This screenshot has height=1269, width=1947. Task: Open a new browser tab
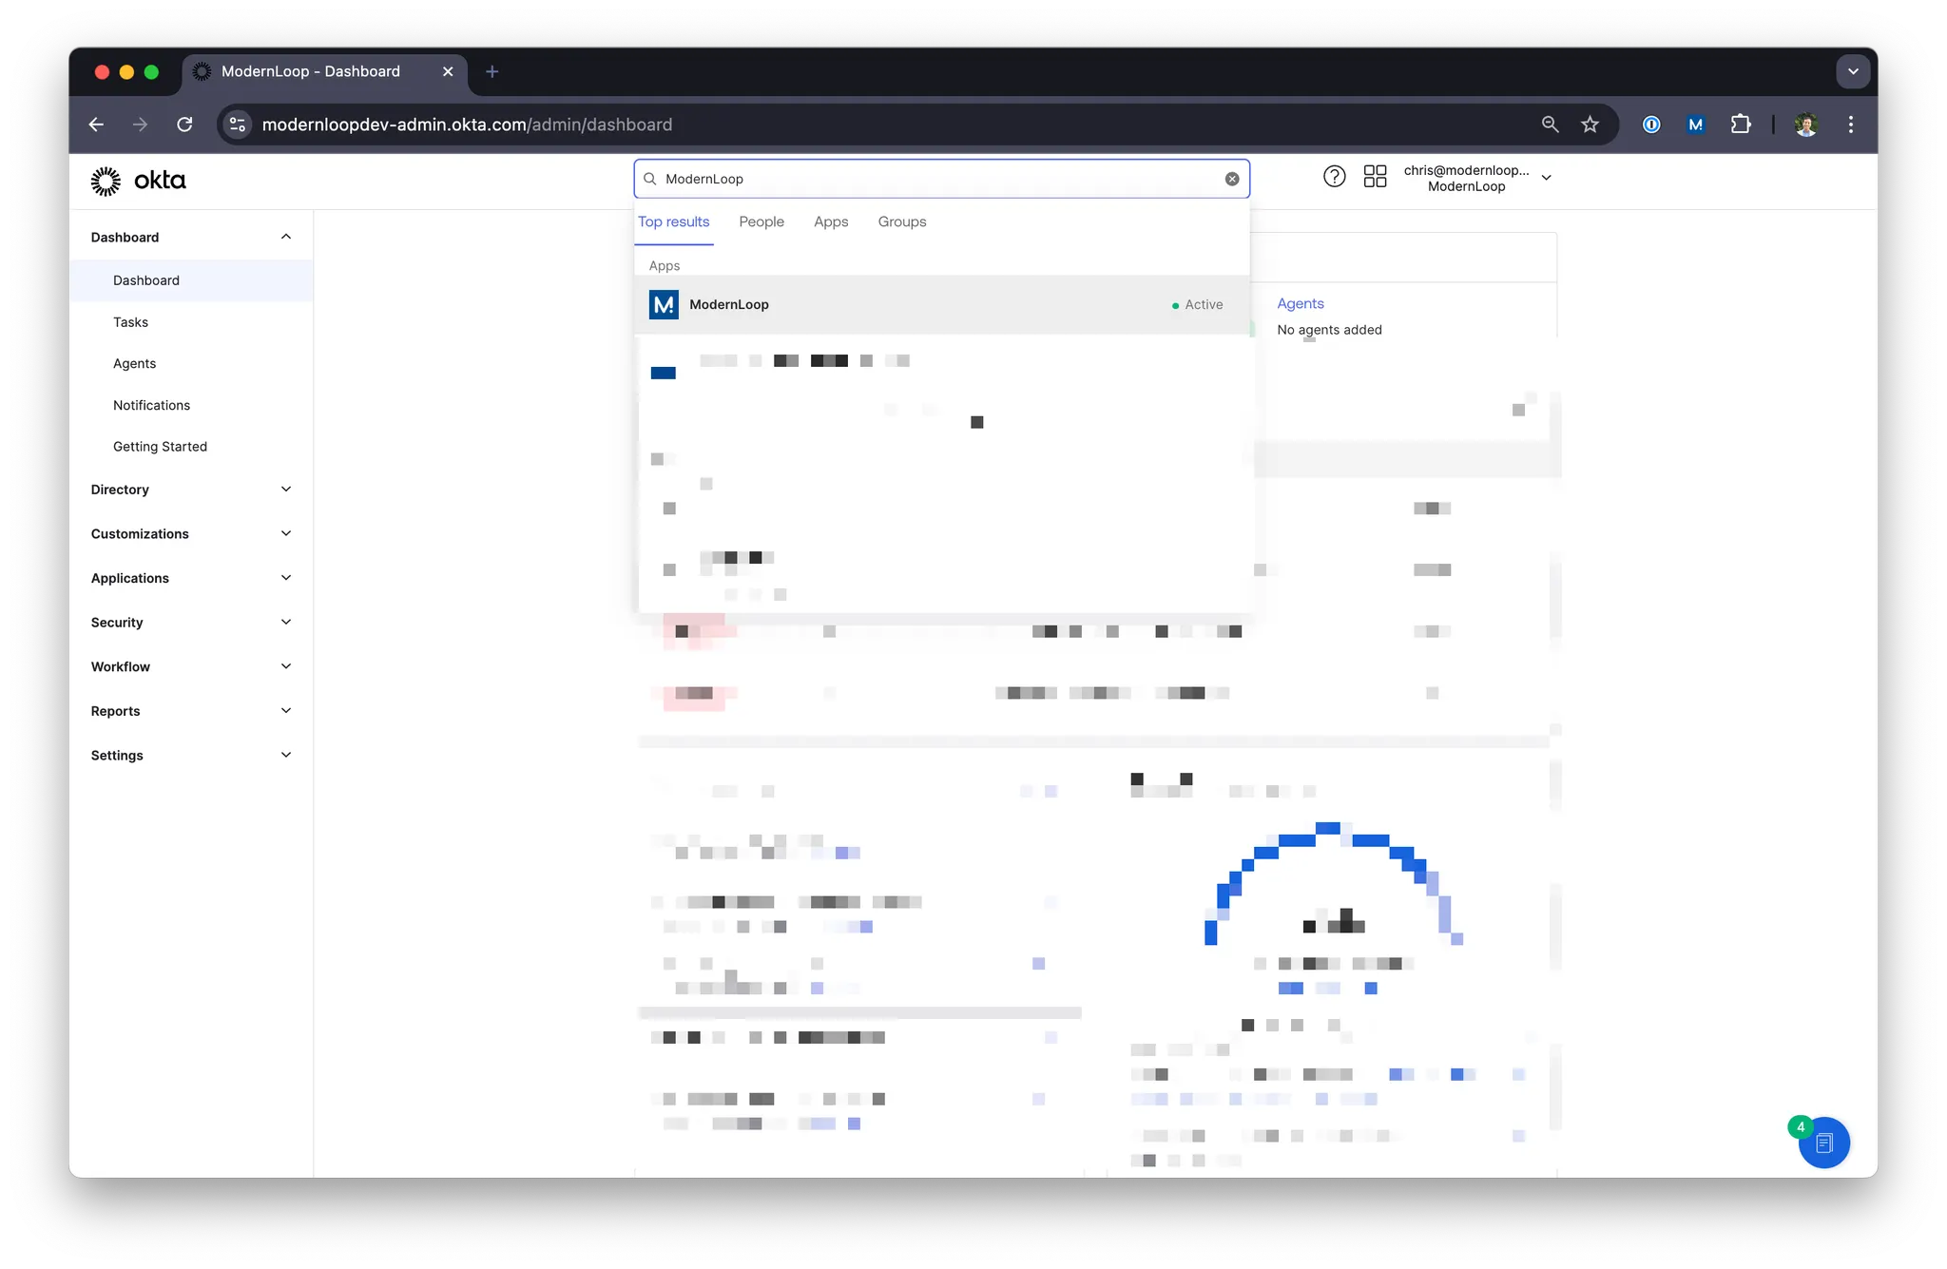tap(492, 71)
